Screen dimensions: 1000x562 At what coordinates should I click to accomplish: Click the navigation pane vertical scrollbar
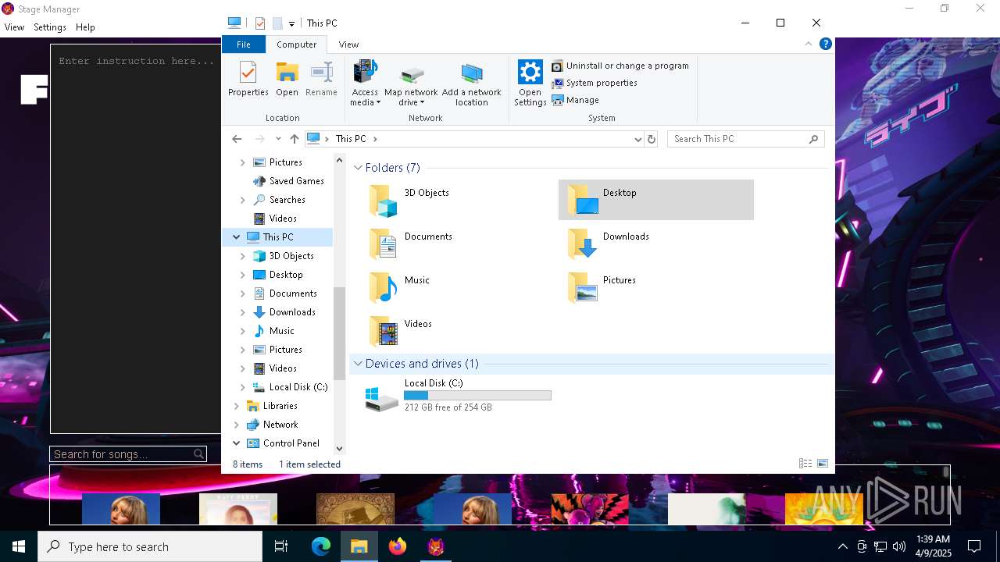[339, 333]
